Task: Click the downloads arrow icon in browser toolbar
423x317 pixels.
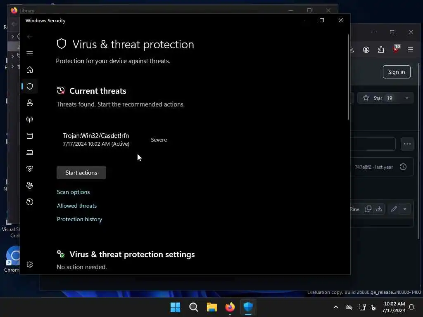Action: 352,50
